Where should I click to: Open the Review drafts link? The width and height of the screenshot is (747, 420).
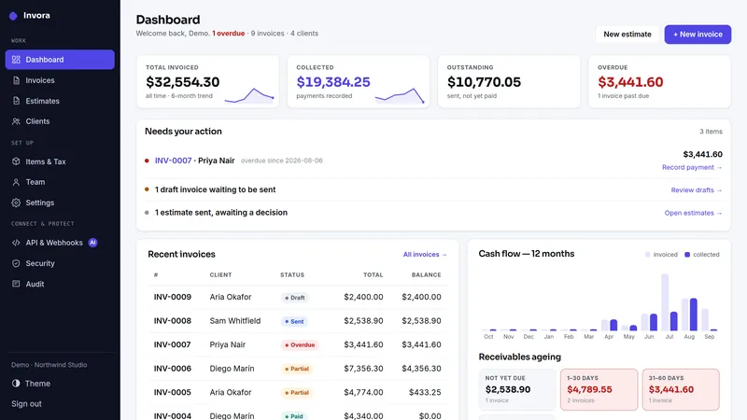(697, 190)
